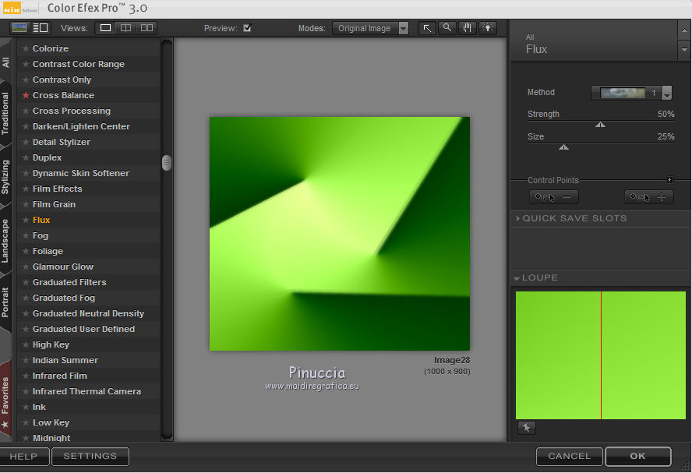Viewport: 692px width, 473px height.
Task: Add a plus control point
Action: (x=649, y=197)
